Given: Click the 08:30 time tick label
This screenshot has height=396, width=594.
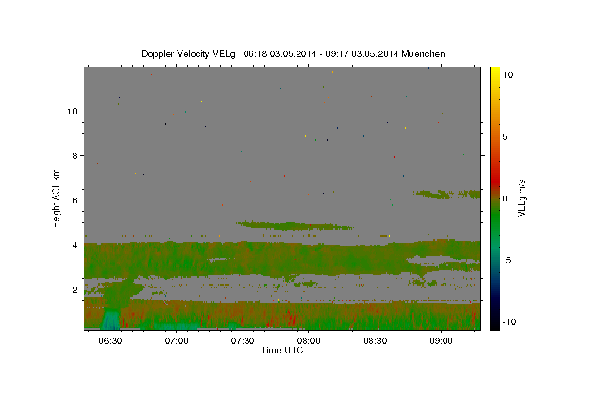Looking at the screenshot, I should click(x=375, y=341).
